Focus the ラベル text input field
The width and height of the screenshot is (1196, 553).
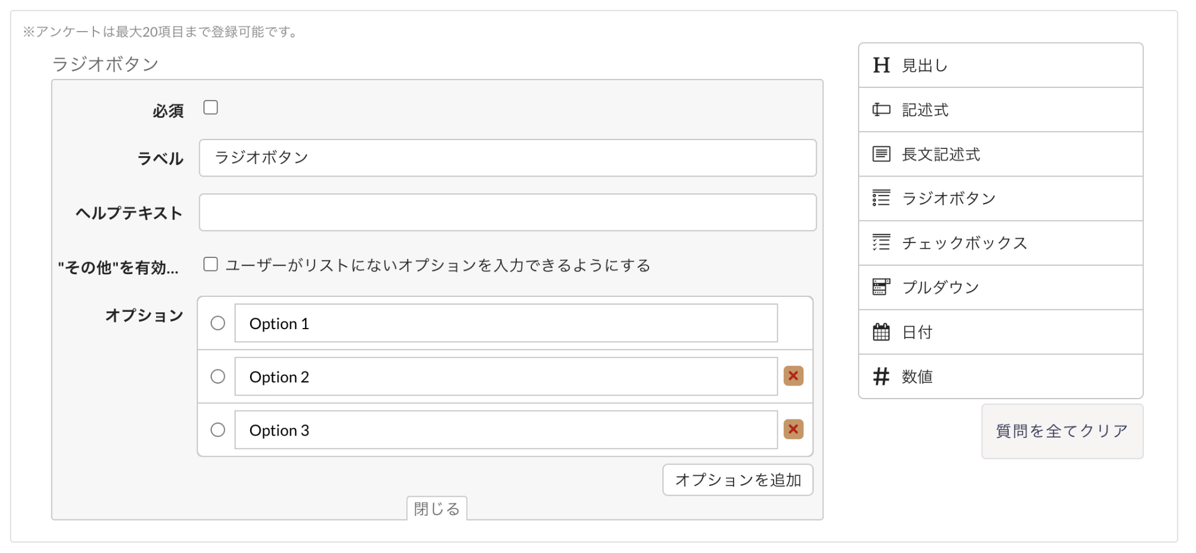coord(507,158)
